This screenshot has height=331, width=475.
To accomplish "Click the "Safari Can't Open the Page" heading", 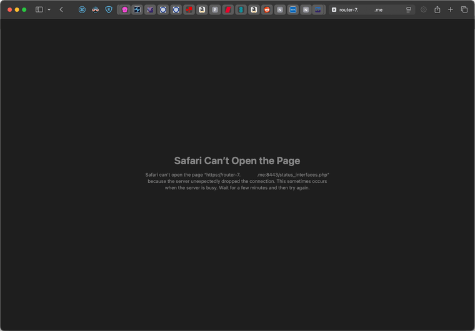I will 237,161.
